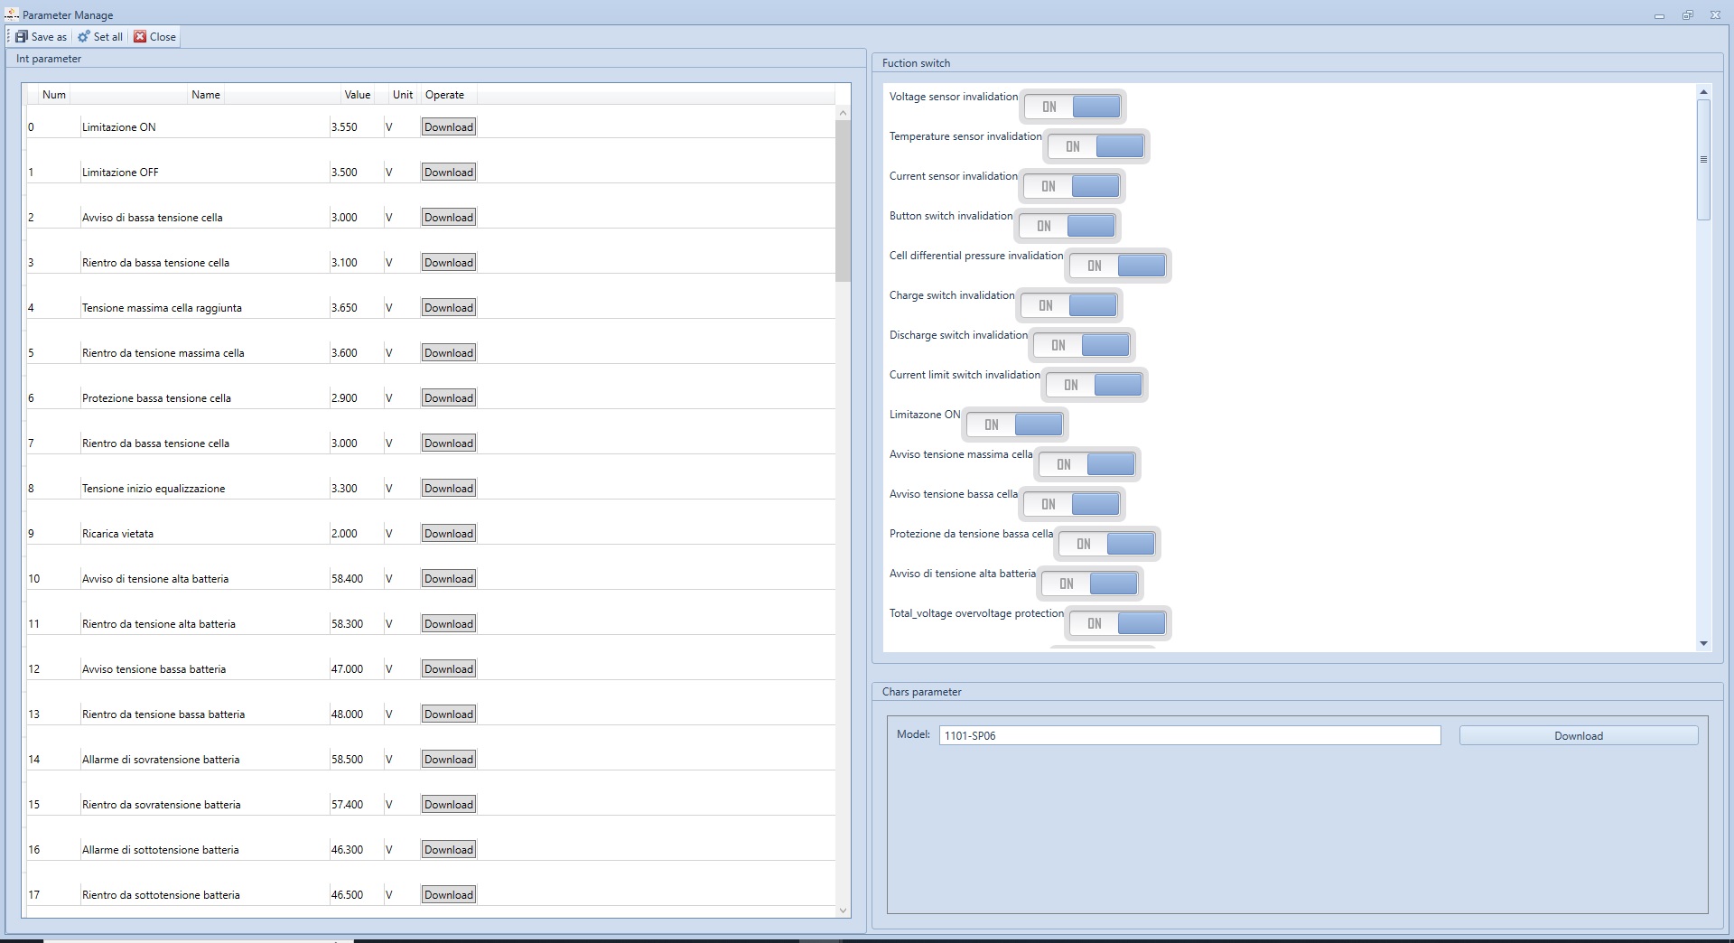Viewport: 1734px width, 943px height.
Task: Click the Model download button
Action: [1578, 736]
